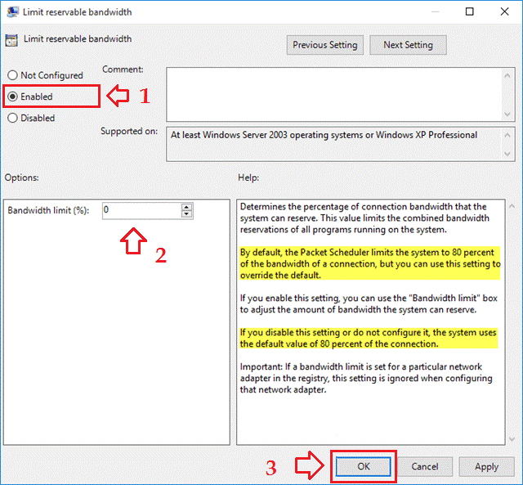Increase bandwidth limit with up spinner
The height and width of the screenshot is (485, 523).
[187, 207]
